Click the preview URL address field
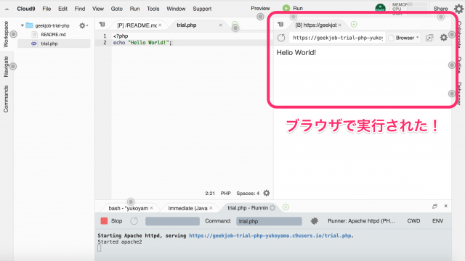The height and width of the screenshot is (261, 465). pos(337,38)
